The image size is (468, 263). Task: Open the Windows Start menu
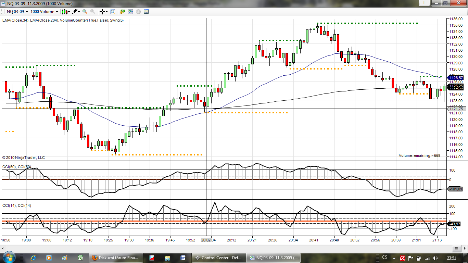[8, 257]
